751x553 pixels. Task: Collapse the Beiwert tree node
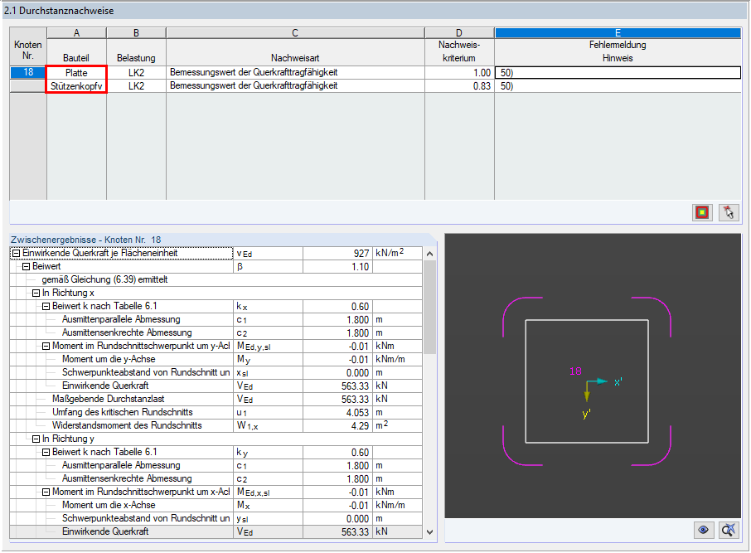[26, 267]
